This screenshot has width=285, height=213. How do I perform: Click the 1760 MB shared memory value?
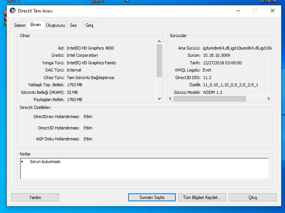(x=74, y=100)
